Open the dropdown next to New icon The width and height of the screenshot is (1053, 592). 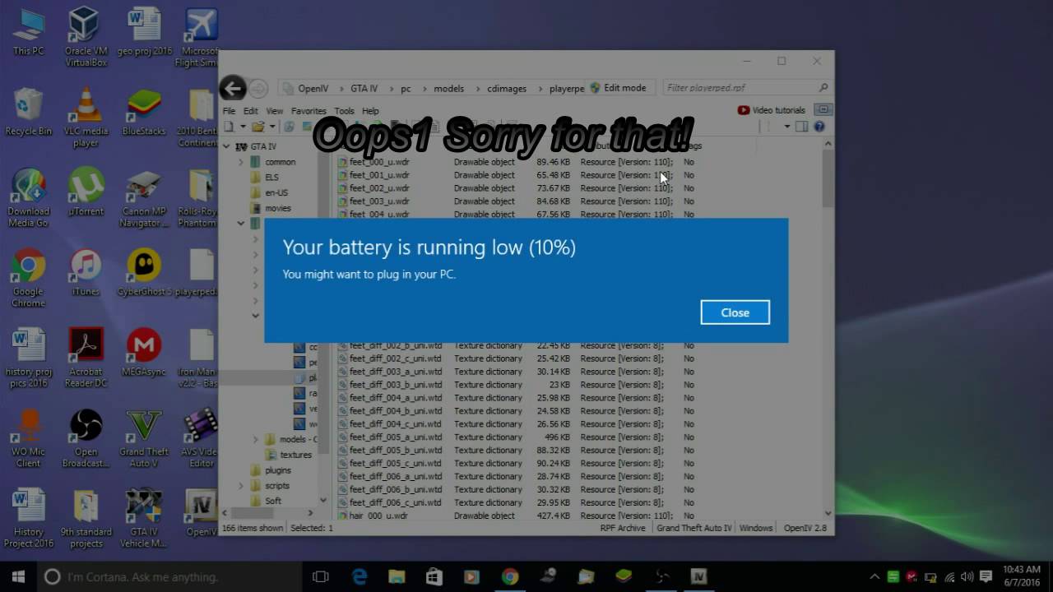[242, 127]
